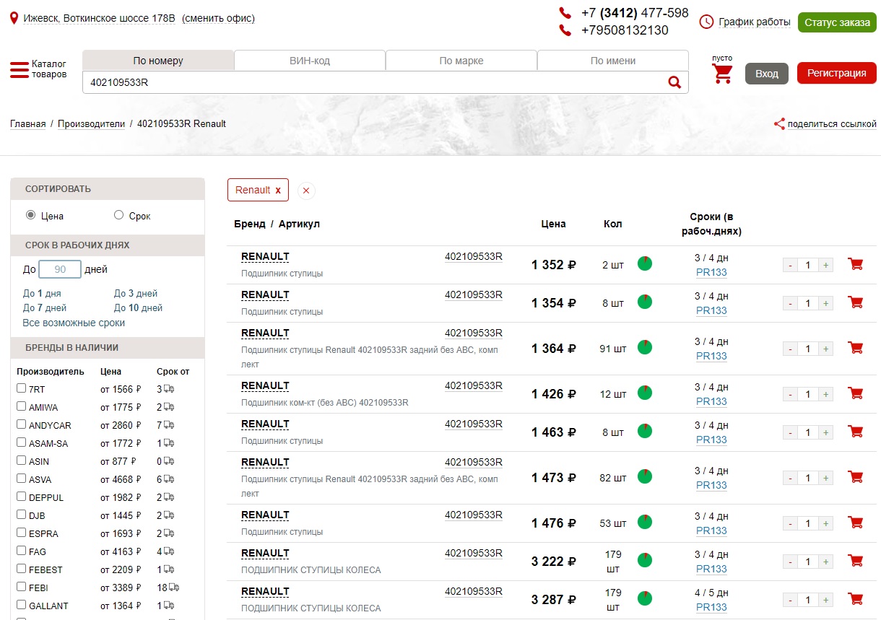Add the 3 222 ₽ Renault item to cart
The width and height of the screenshot is (881, 620).
coord(856,562)
